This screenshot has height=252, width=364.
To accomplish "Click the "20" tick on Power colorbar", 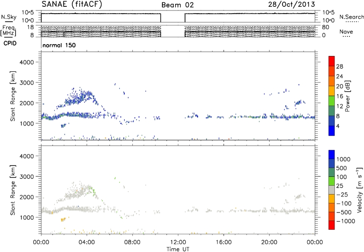I will pyautogui.click(x=339, y=86).
